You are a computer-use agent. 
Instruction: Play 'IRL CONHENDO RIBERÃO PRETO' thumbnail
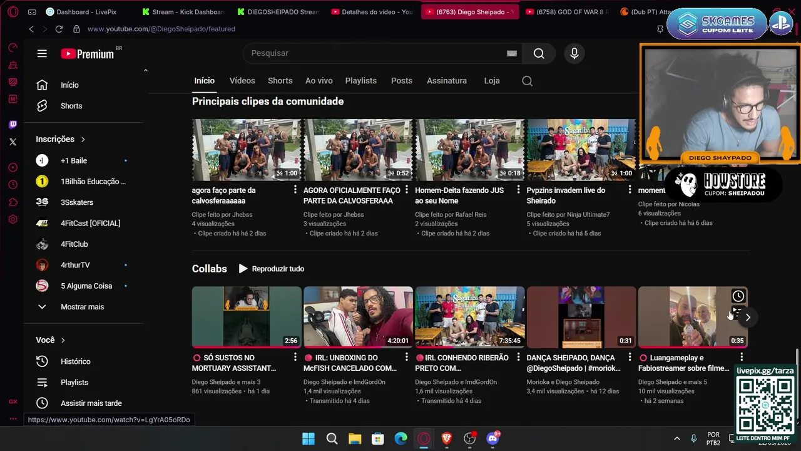469,317
